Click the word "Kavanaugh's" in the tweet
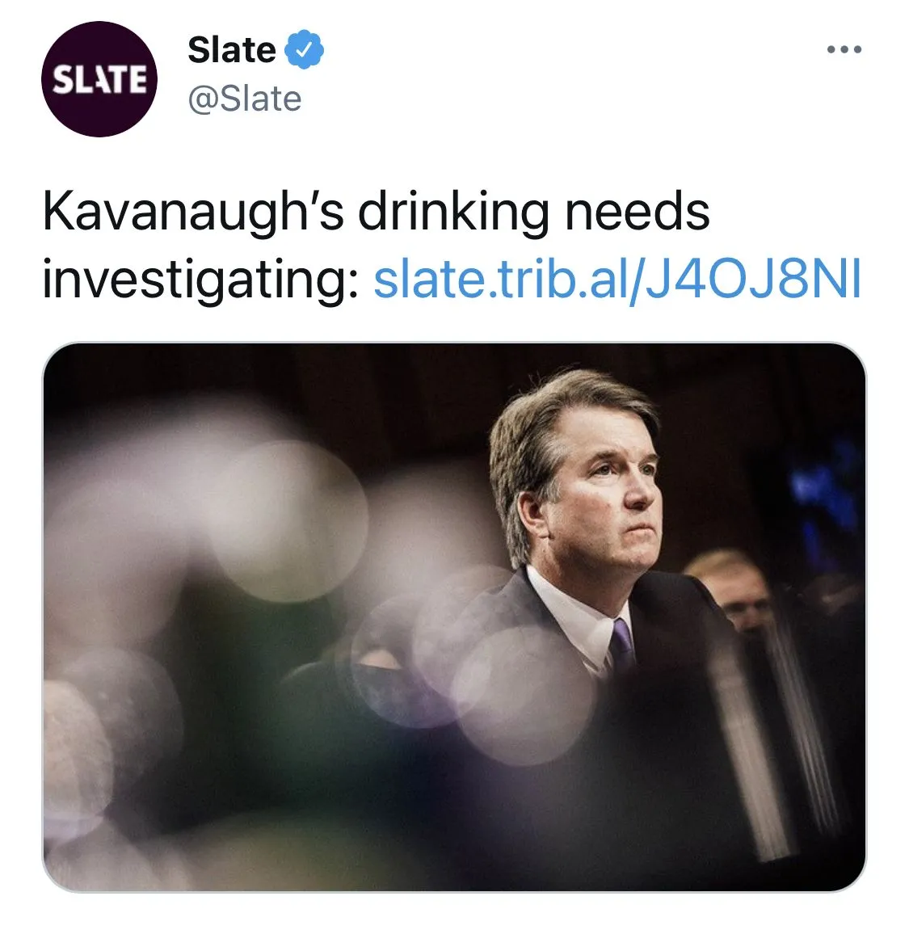This screenshot has height=930, width=909. pyautogui.click(x=193, y=213)
